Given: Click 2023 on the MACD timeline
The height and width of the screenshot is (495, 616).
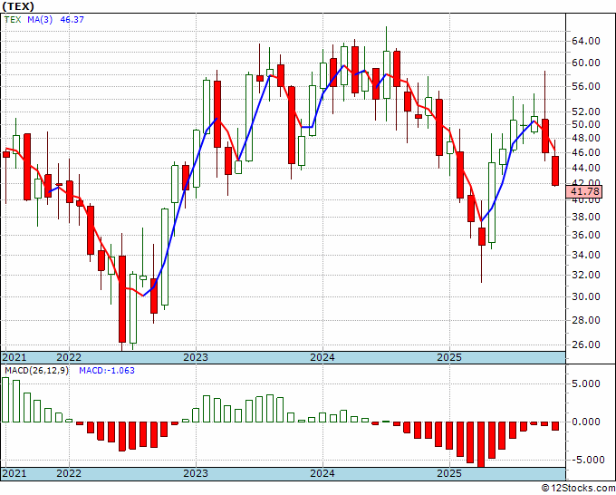Looking at the screenshot, I should (196, 473).
